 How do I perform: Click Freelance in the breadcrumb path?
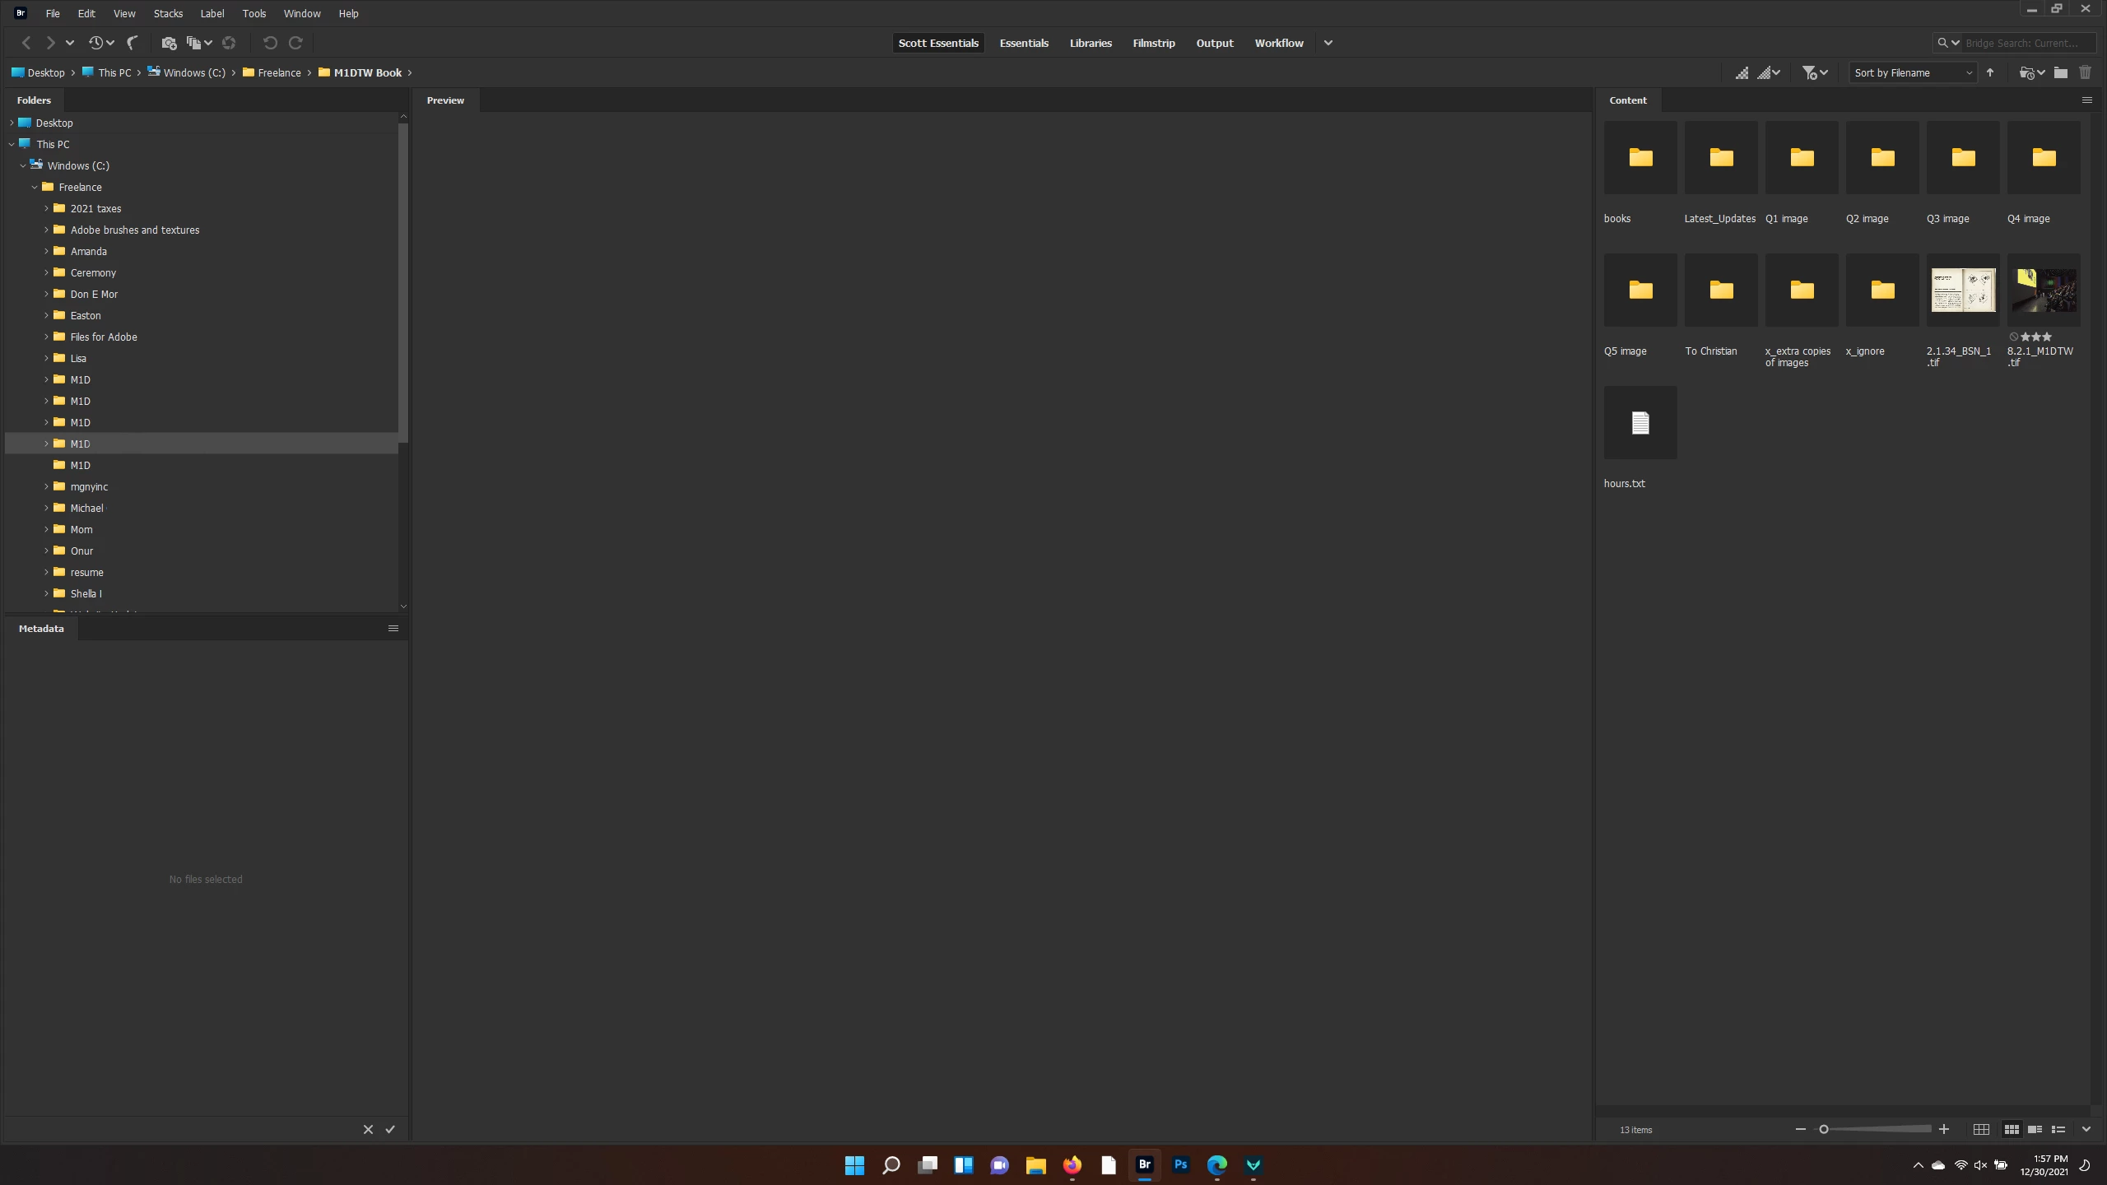(x=279, y=72)
